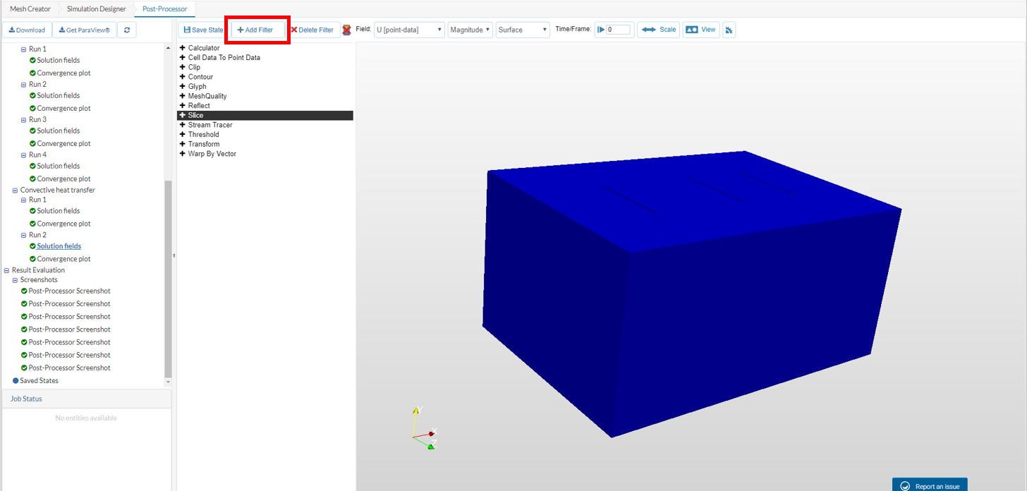Open Convergence plot under Run 4

point(63,178)
